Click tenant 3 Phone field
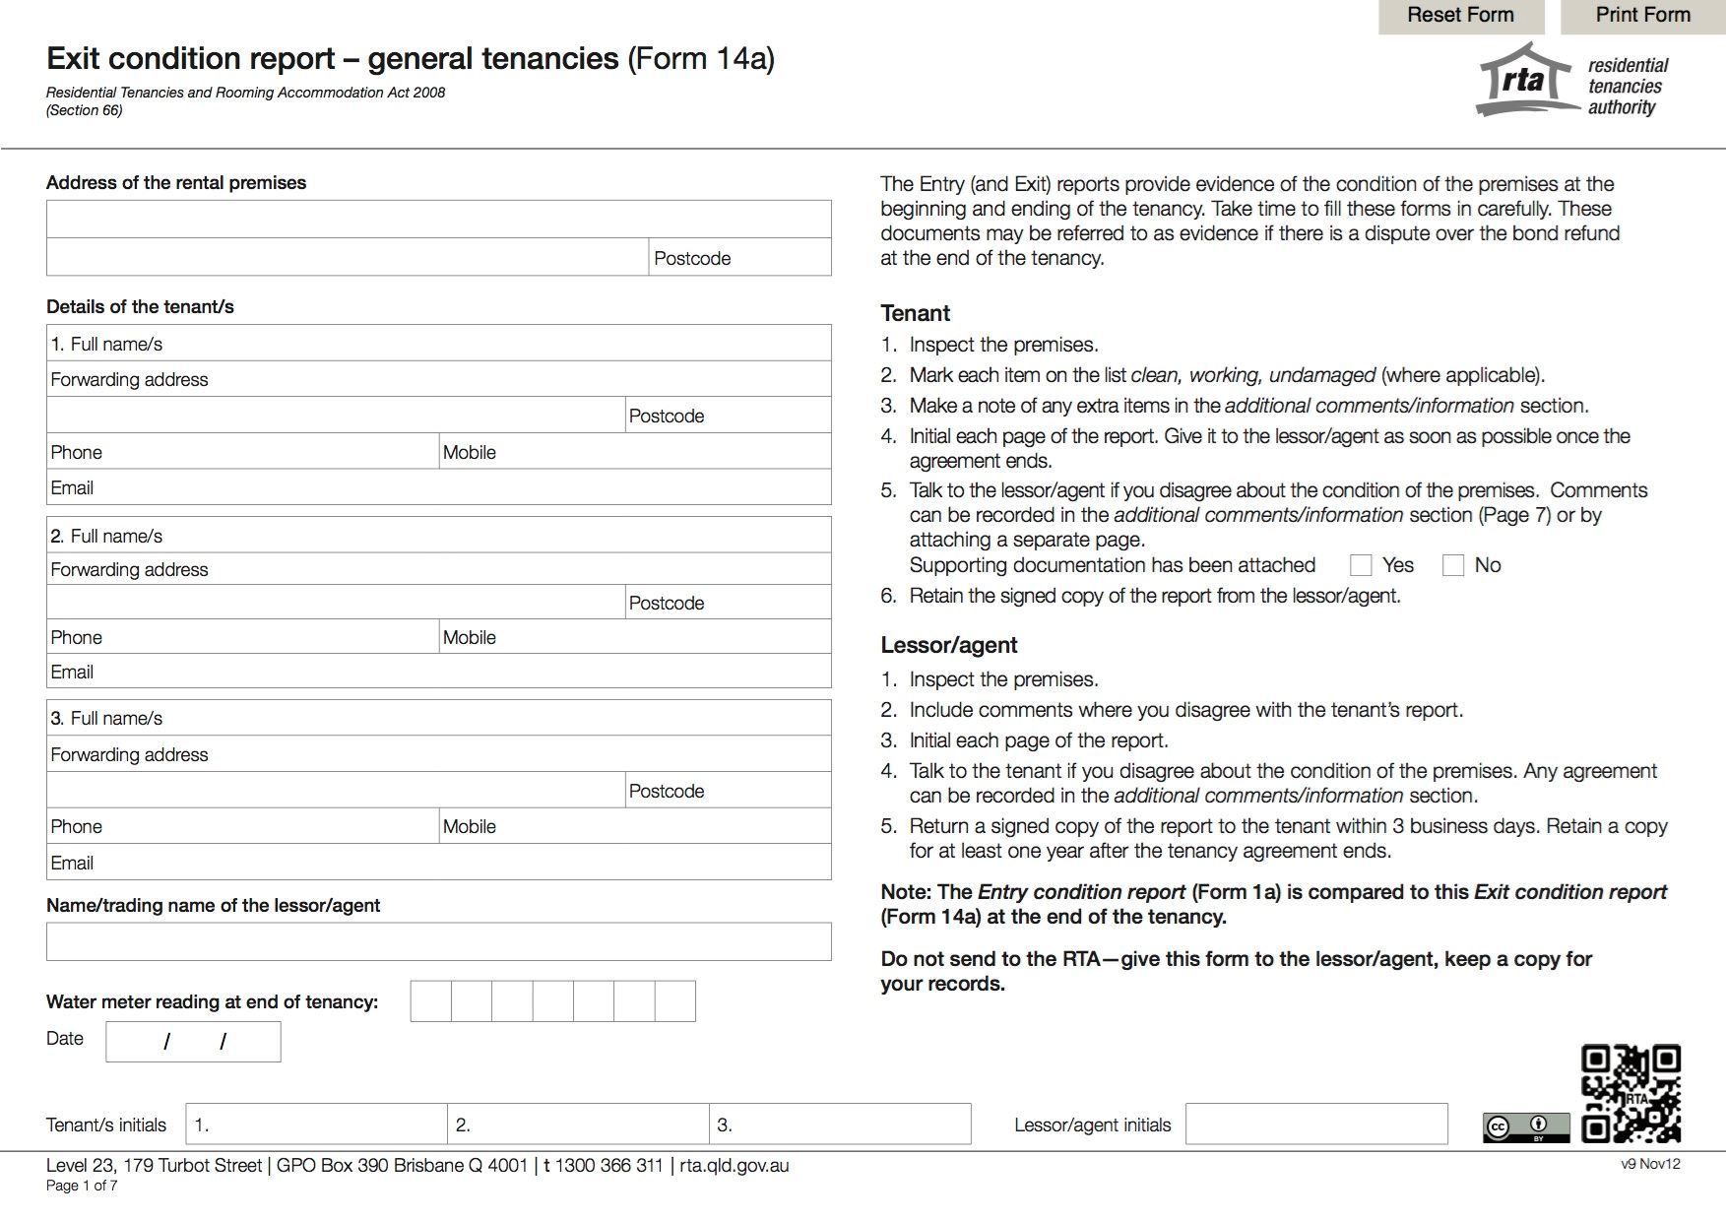The image size is (1726, 1221). coord(266,826)
